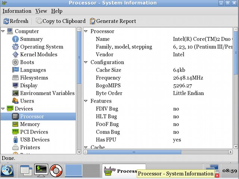Select the Frequency row
The height and width of the screenshot is (179, 239).
pos(158,78)
